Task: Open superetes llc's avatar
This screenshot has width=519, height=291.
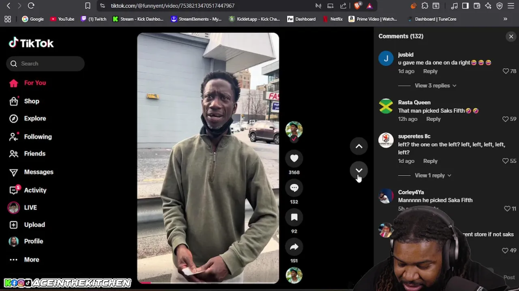Action: 386,140
